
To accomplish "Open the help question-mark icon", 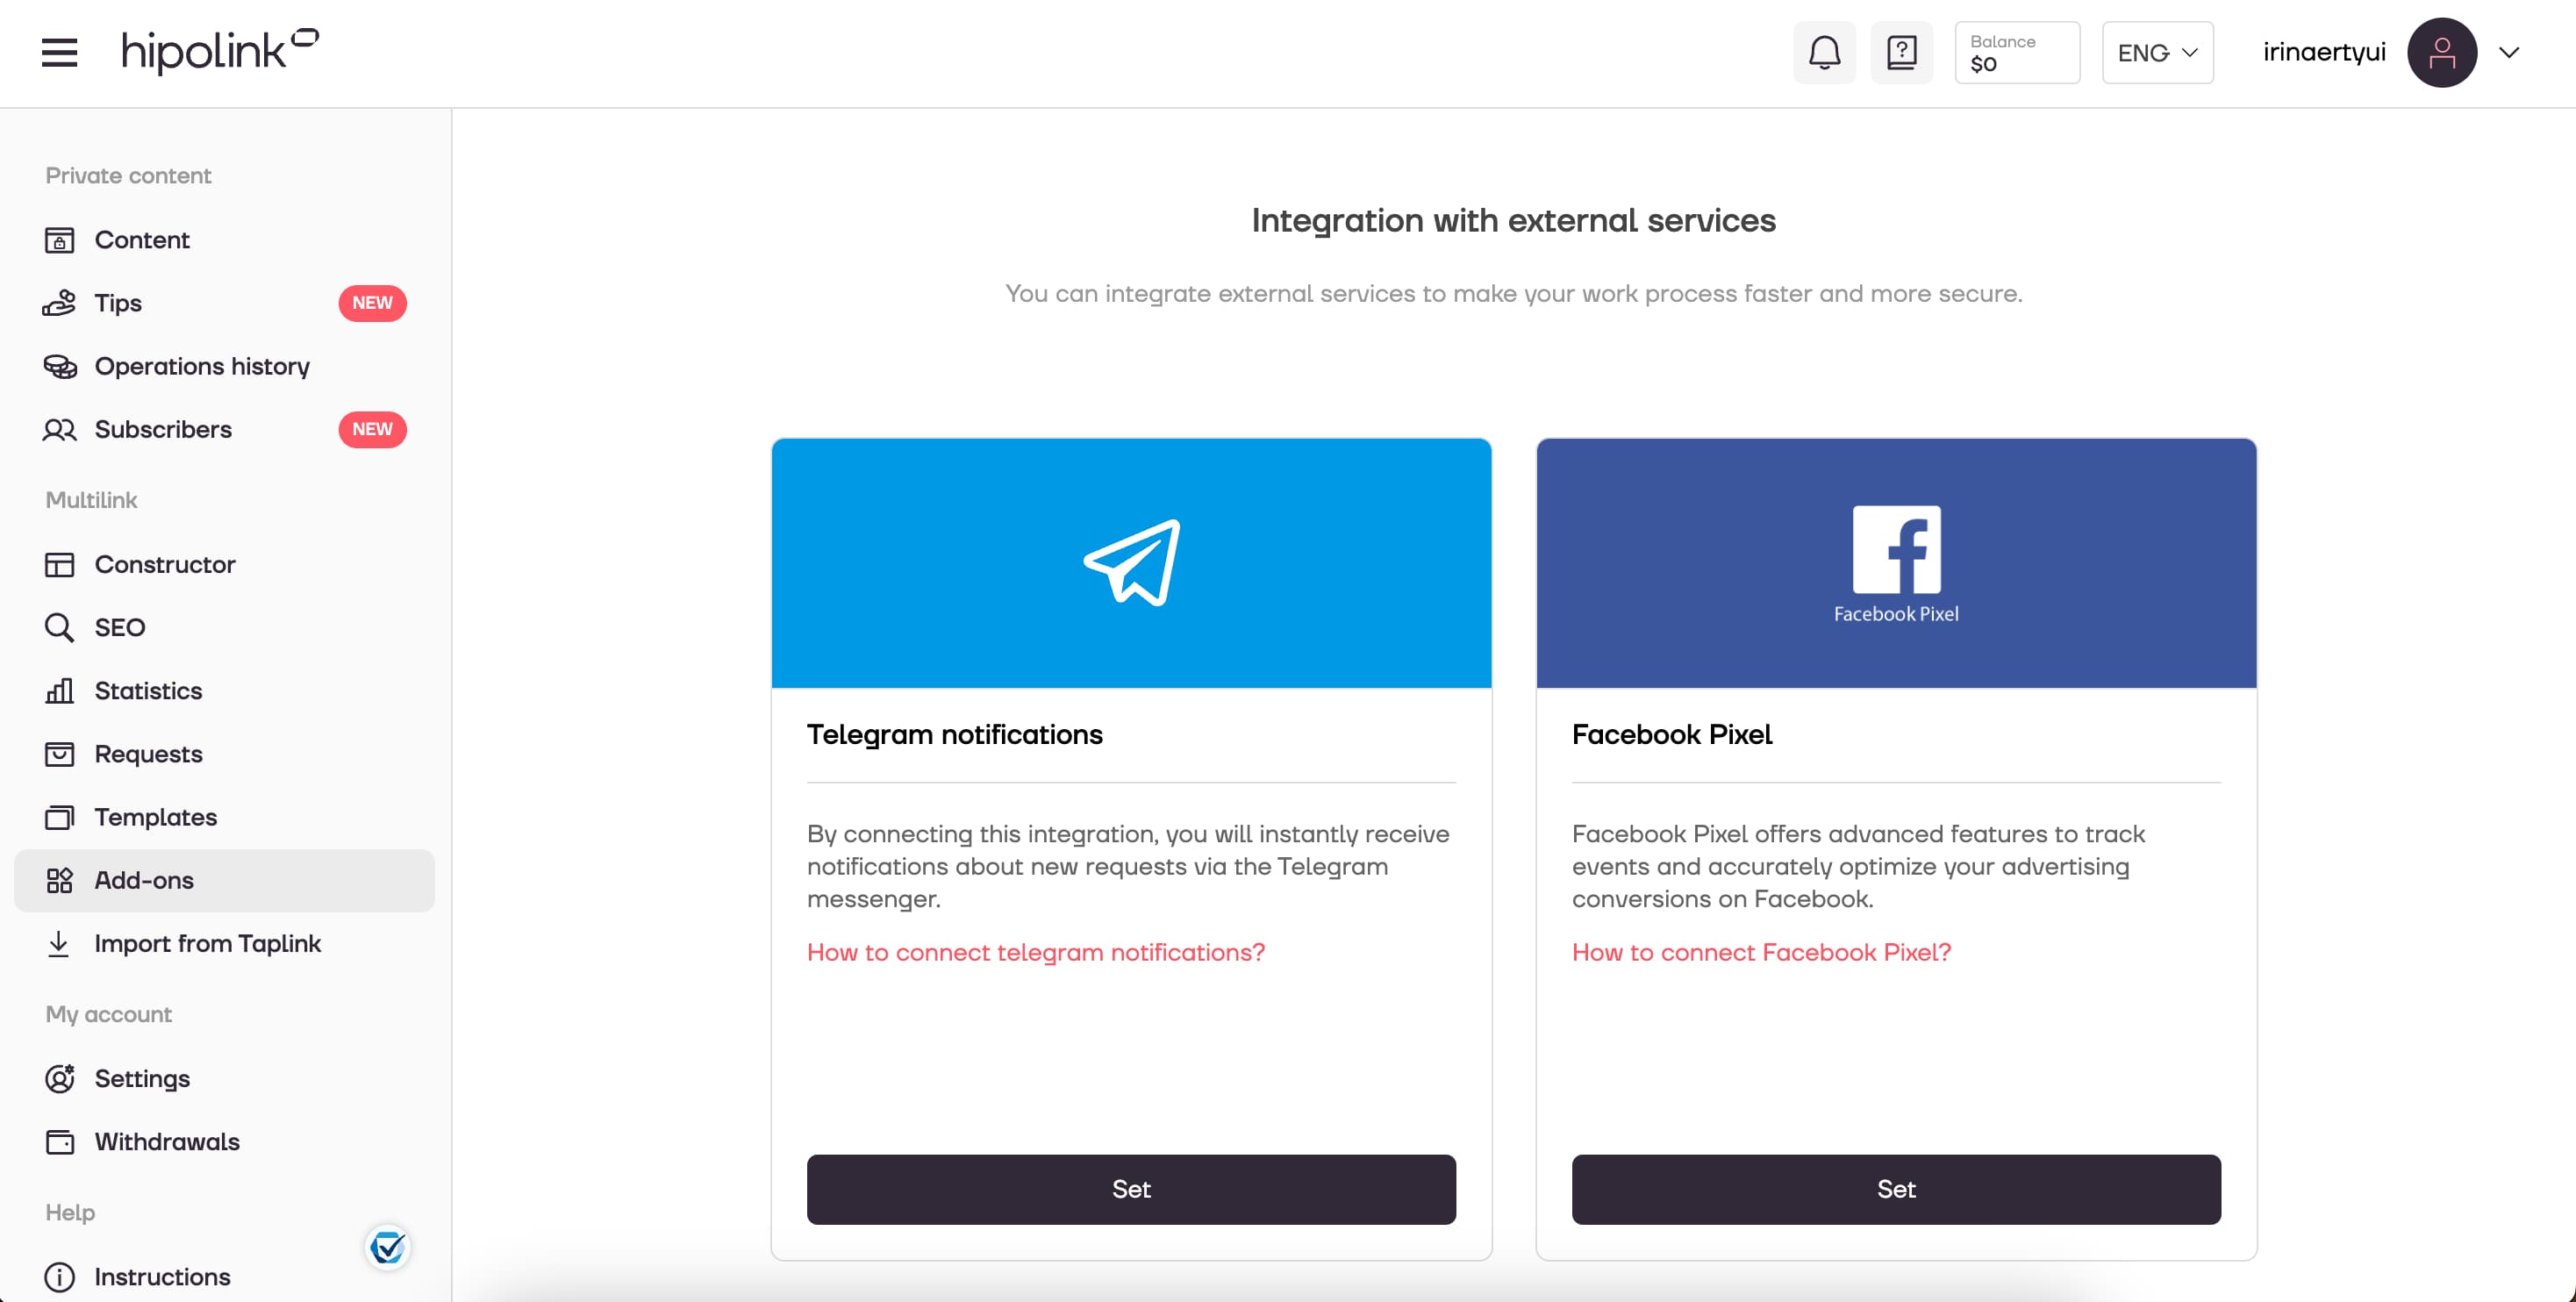I will (x=1901, y=52).
